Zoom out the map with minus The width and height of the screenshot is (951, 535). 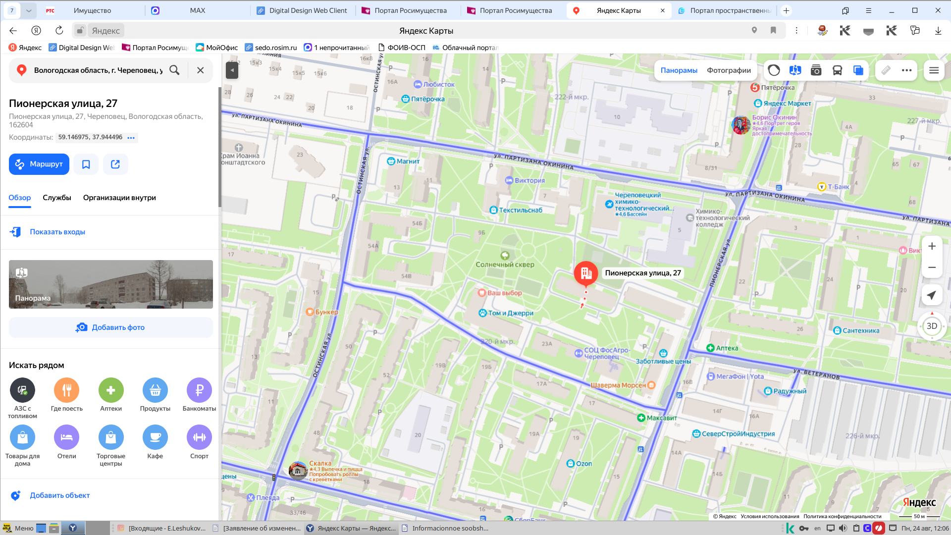click(x=932, y=267)
